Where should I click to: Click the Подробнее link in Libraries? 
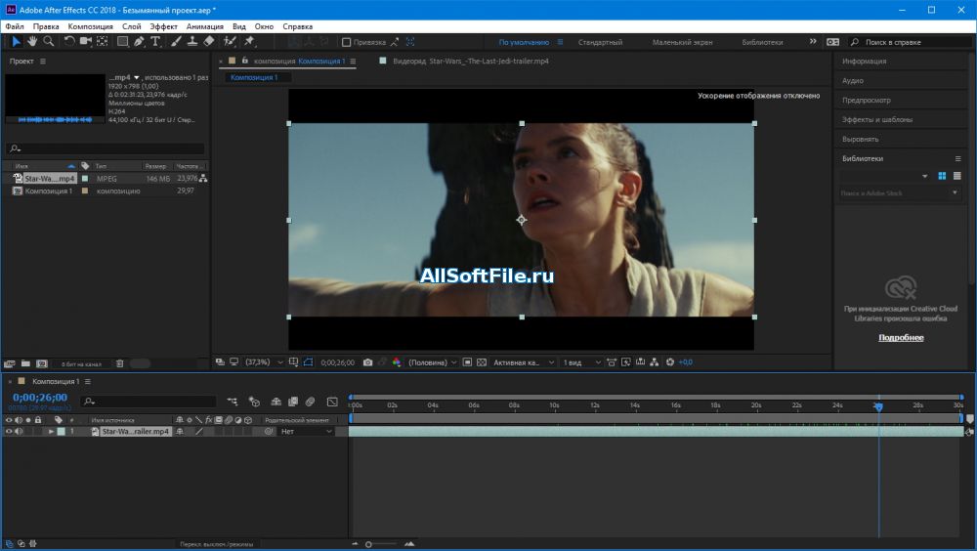[x=901, y=338]
